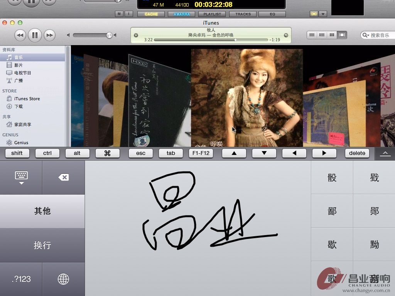Toggle the yellow link icon in Amarra

314,14
